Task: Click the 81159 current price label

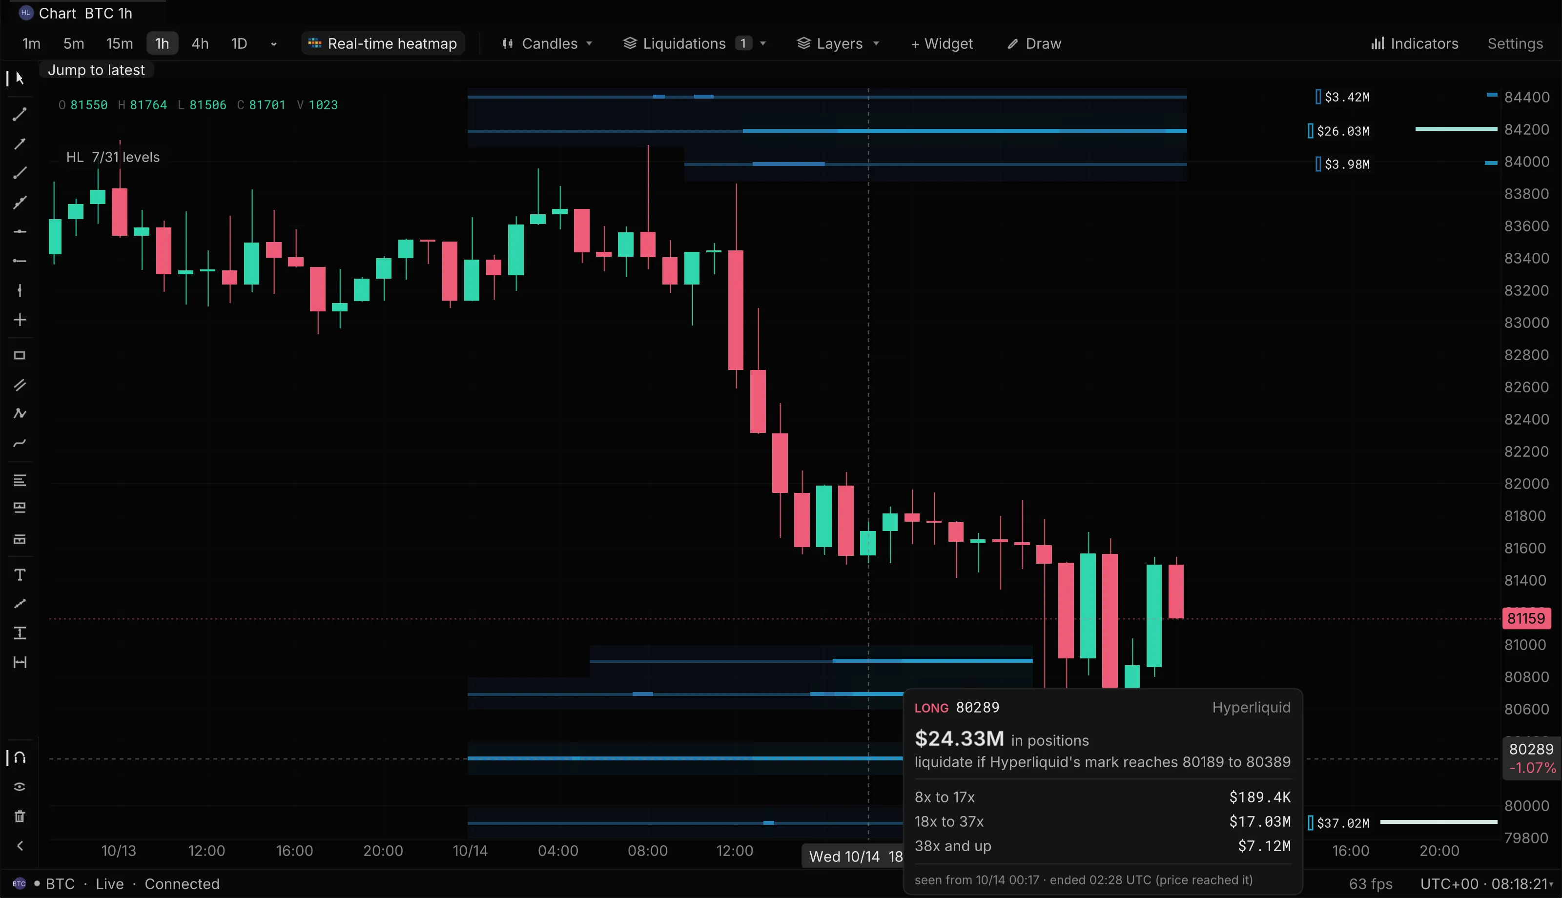Action: (1526, 618)
